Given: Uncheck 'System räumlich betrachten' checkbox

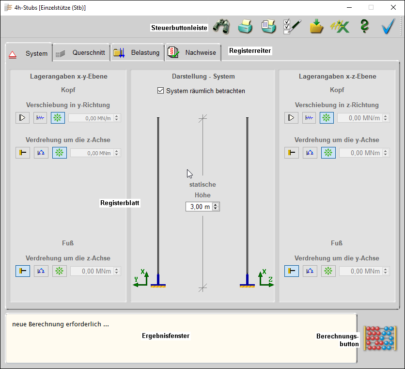Looking at the screenshot, I should (x=161, y=91).
